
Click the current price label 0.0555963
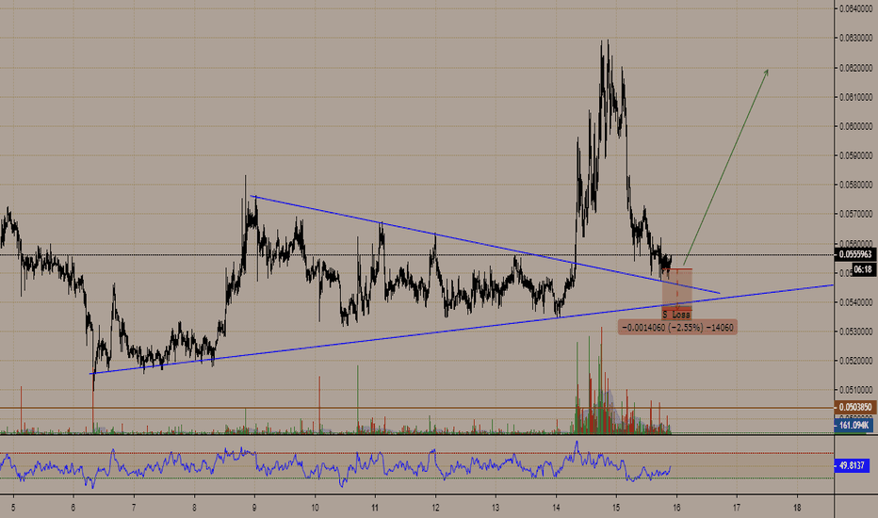(854, 254)
